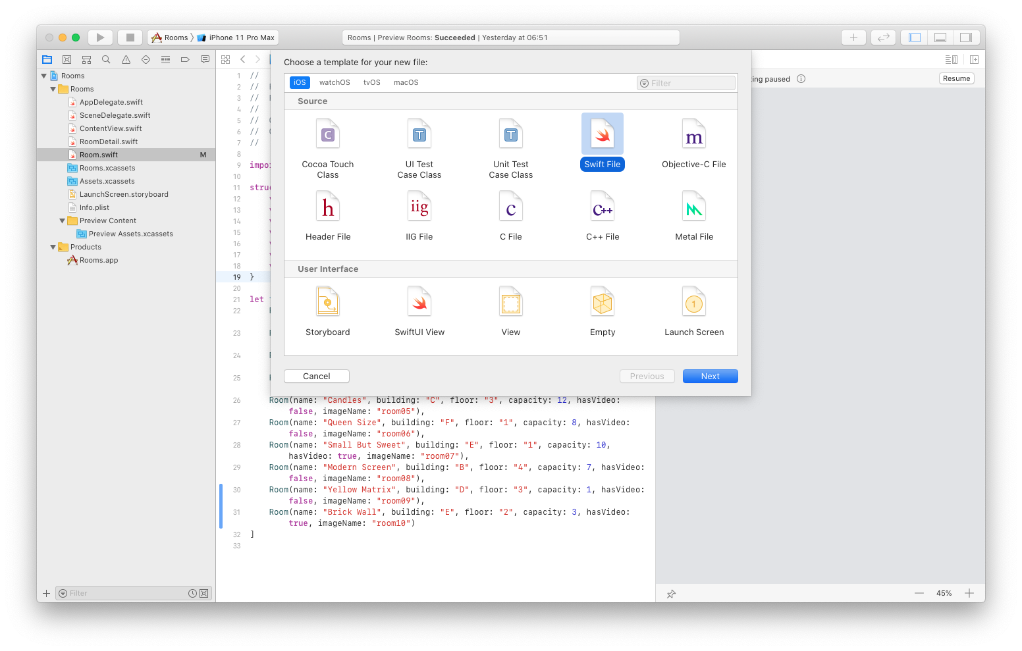1022x651 pixels.
Task: Switch to the watchOS template tab
Action: pyautogui.click(x=335, y=82)
